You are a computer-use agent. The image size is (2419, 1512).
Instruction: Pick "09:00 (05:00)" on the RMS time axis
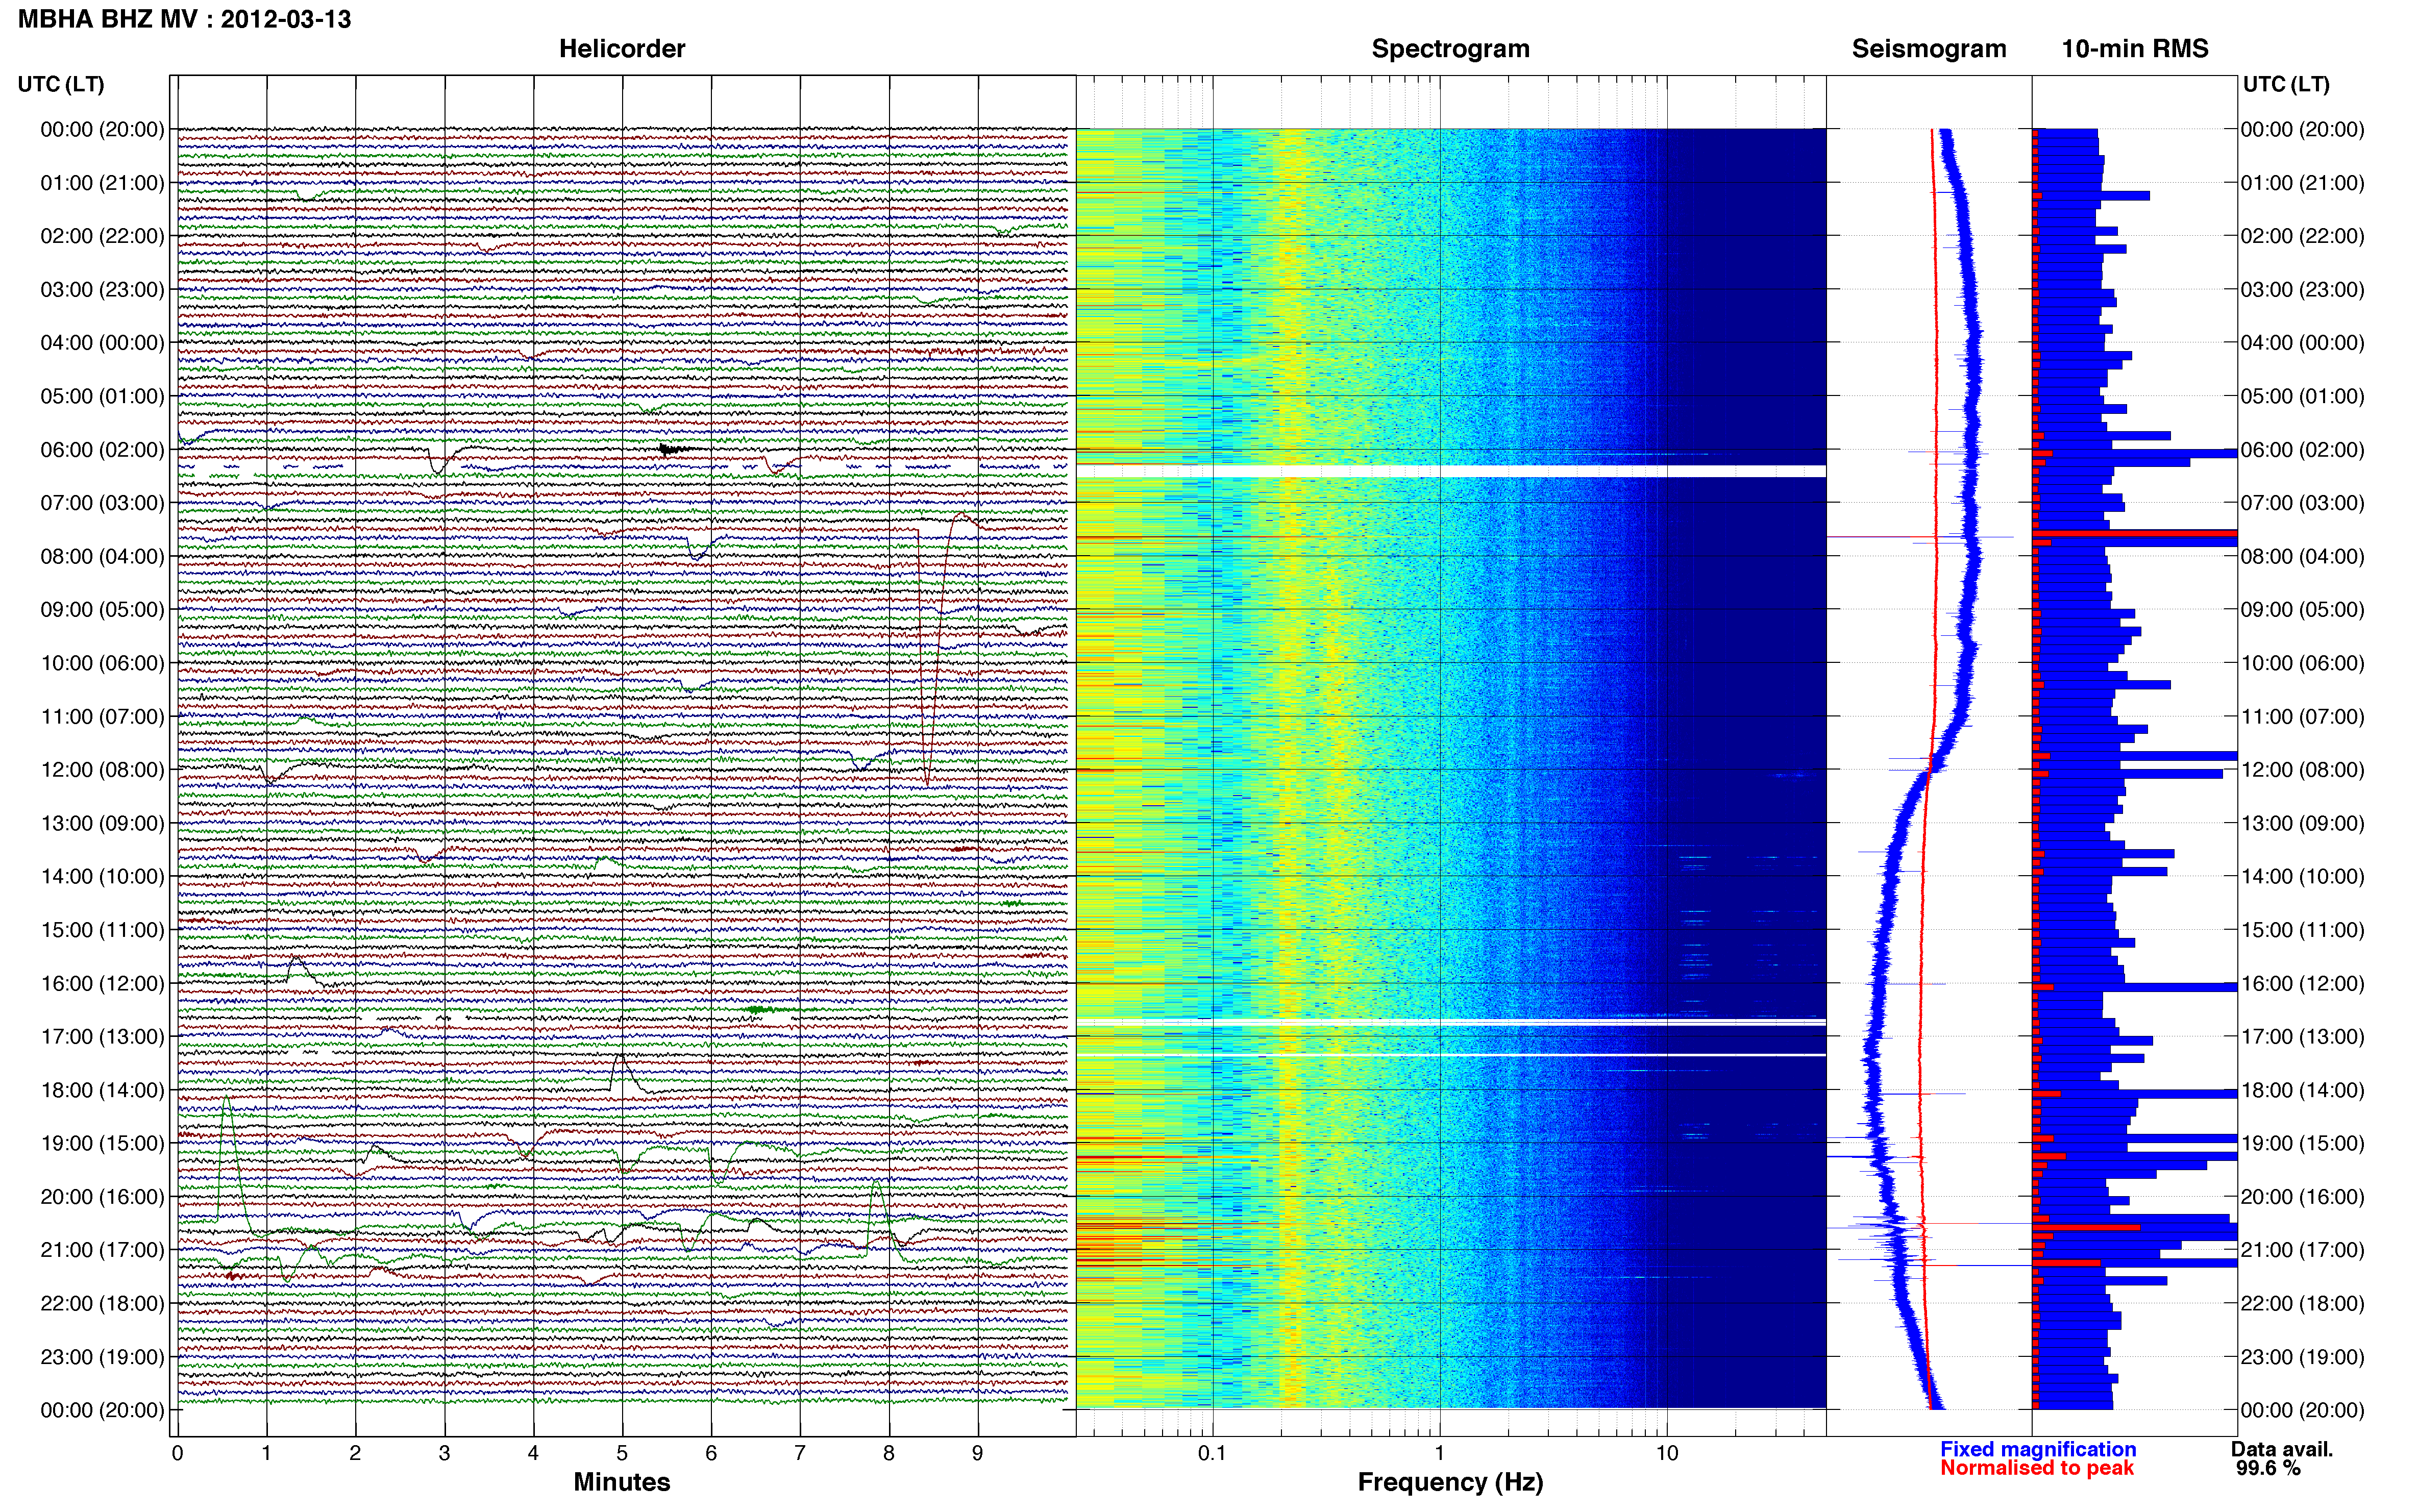2302,610
